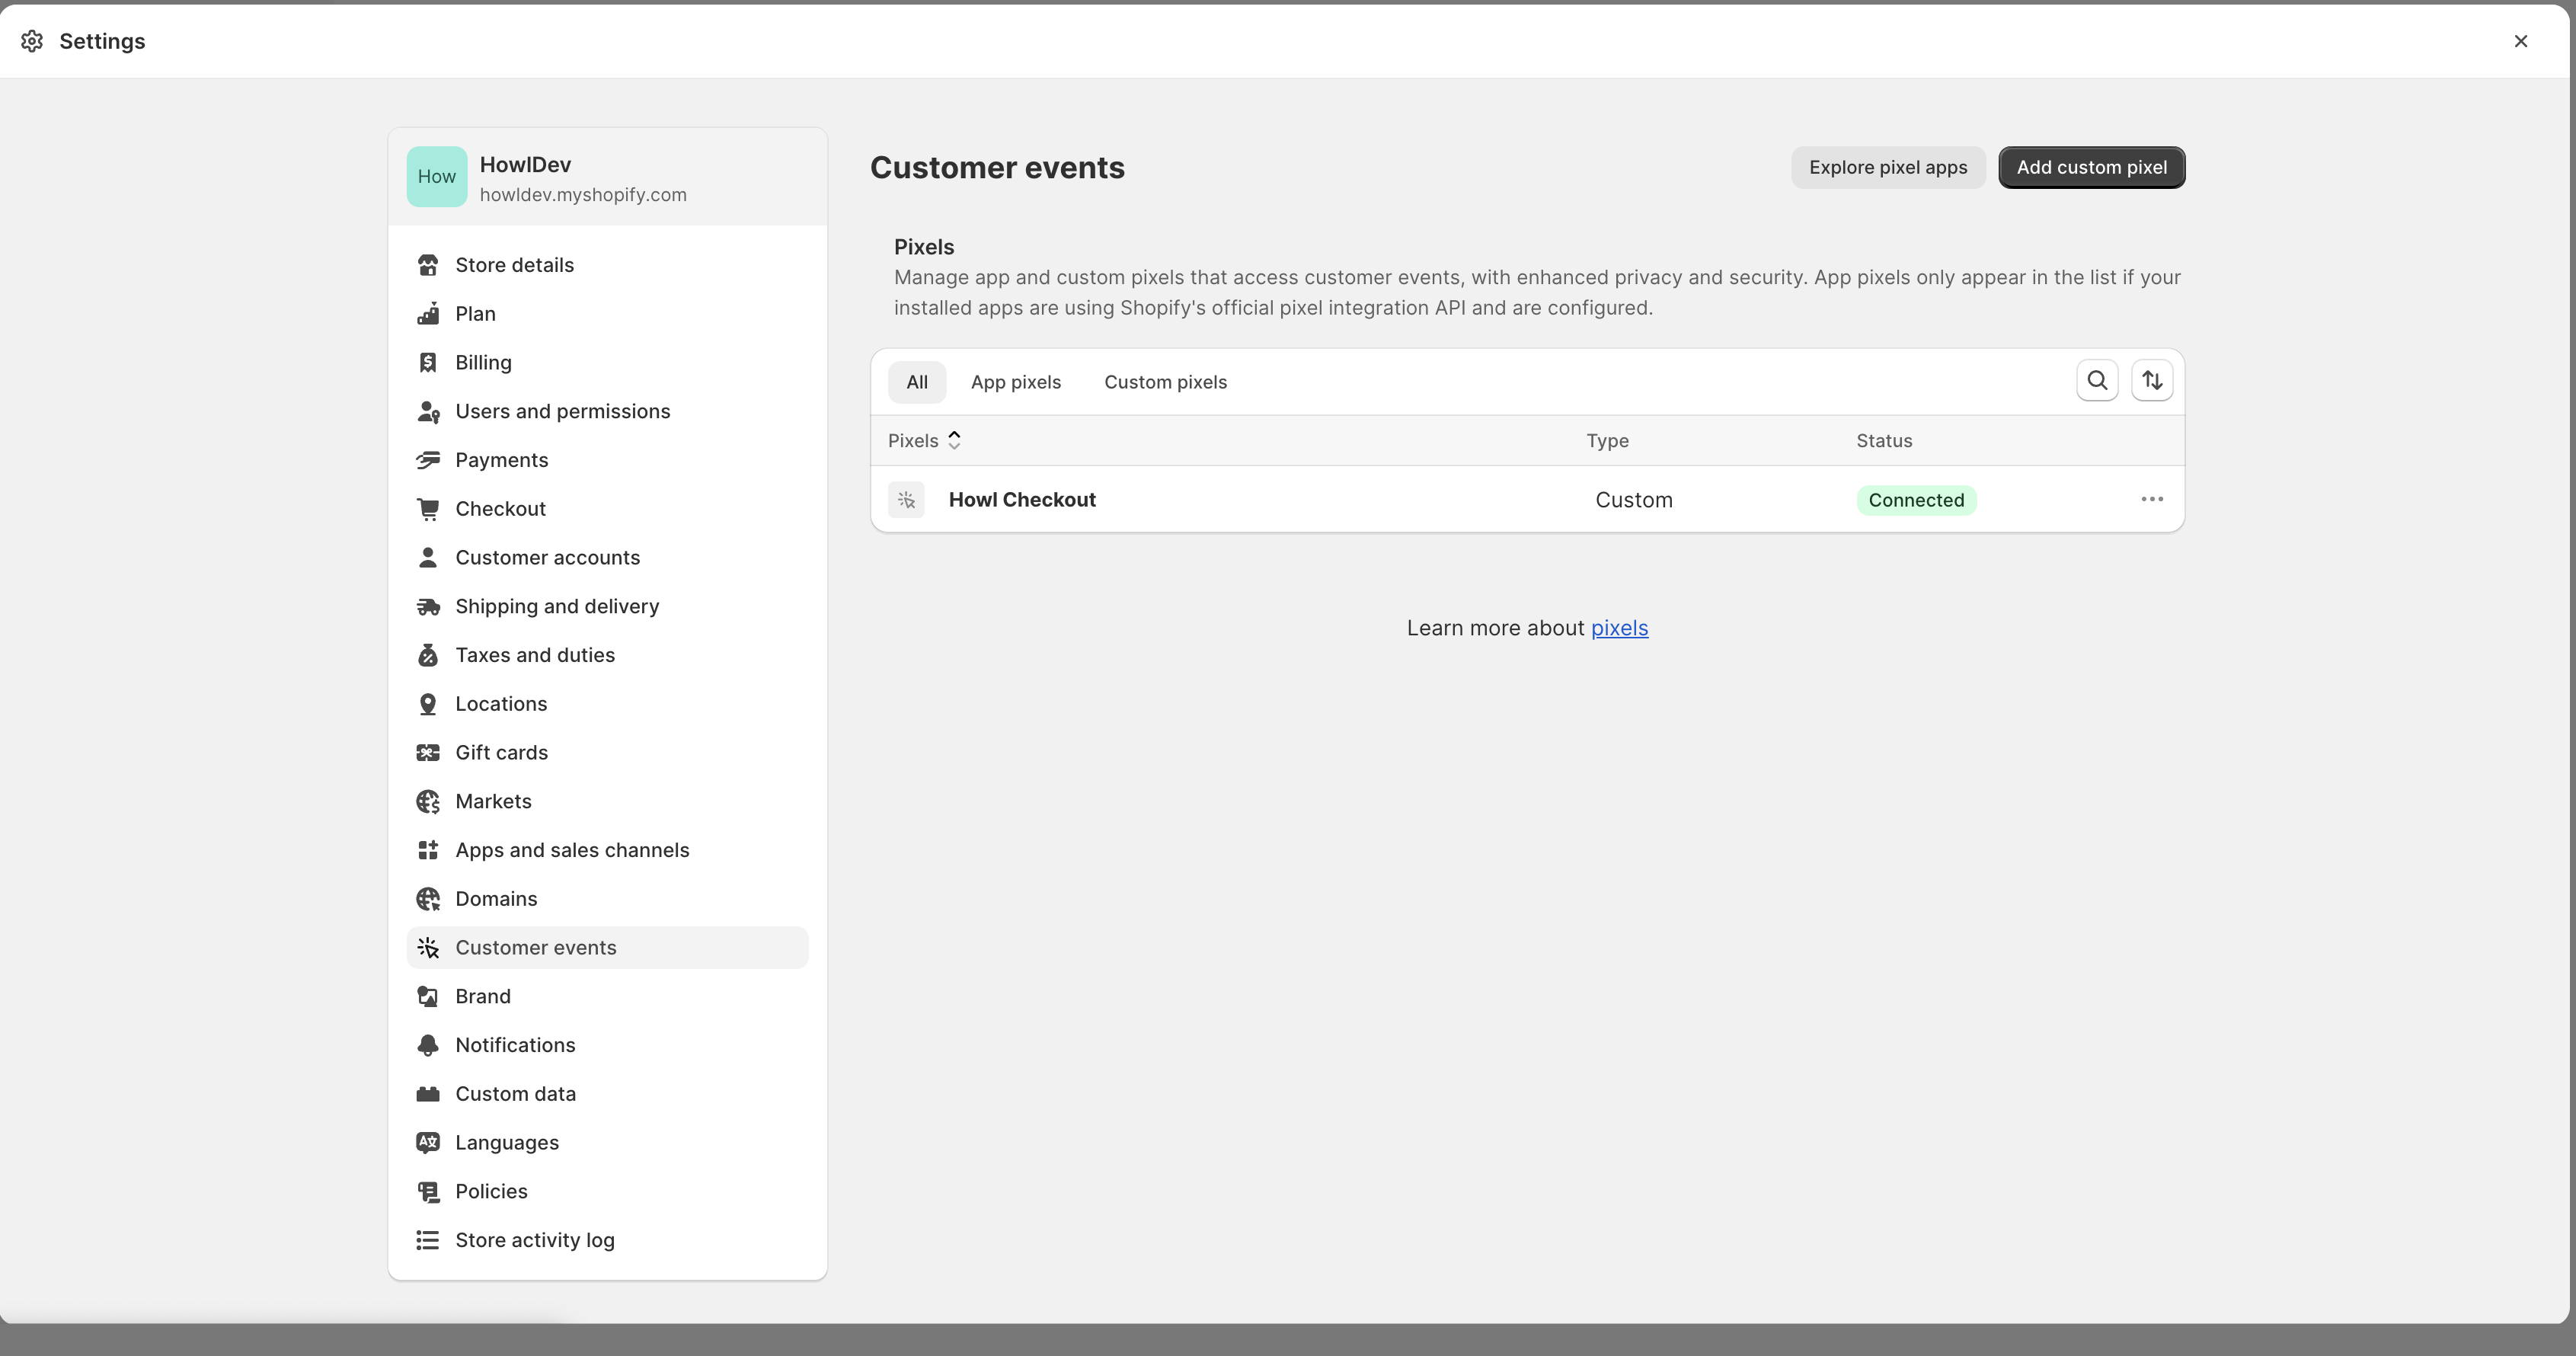
Task: Click the Gift cards icon
Action: click(428, 753)
